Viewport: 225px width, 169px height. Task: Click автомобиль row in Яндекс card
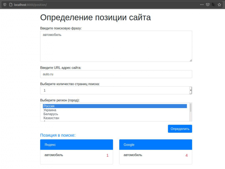click(77, 155)
